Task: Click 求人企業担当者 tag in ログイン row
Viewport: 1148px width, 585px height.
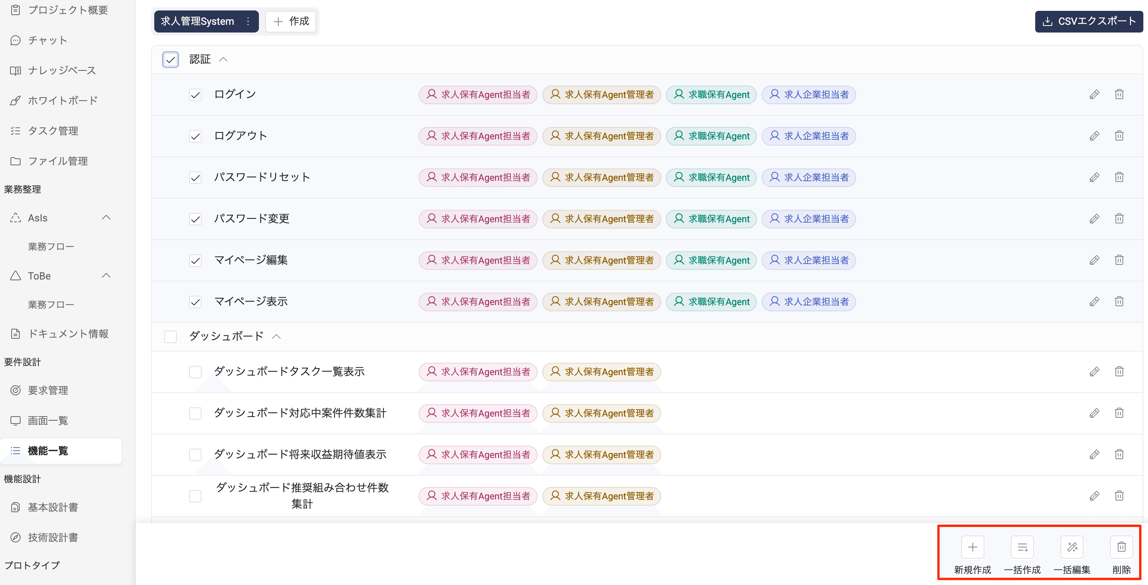Action: click(808, 94)
